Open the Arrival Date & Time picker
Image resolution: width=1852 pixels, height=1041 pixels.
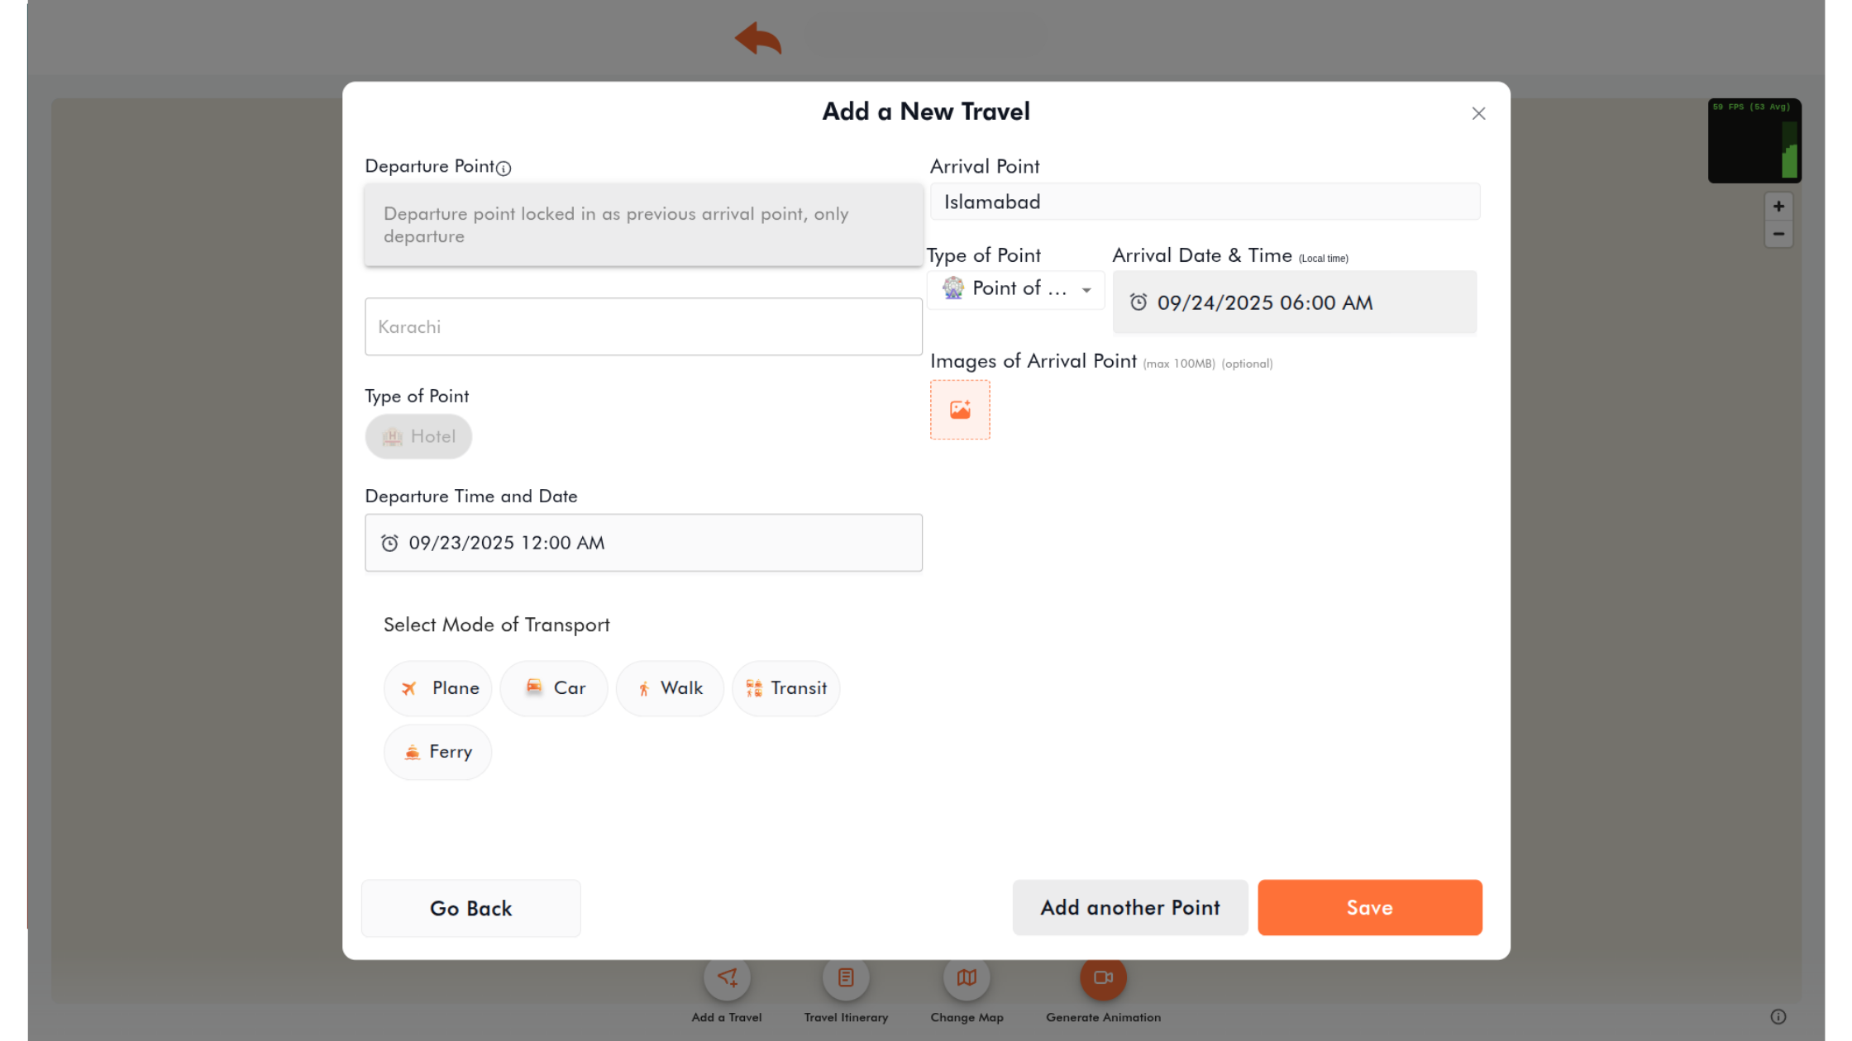1295,302
